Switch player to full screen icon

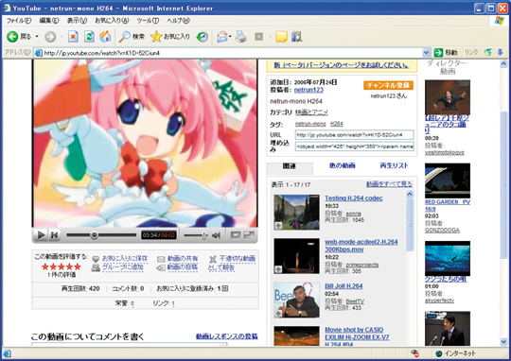[x=249, y=234]
